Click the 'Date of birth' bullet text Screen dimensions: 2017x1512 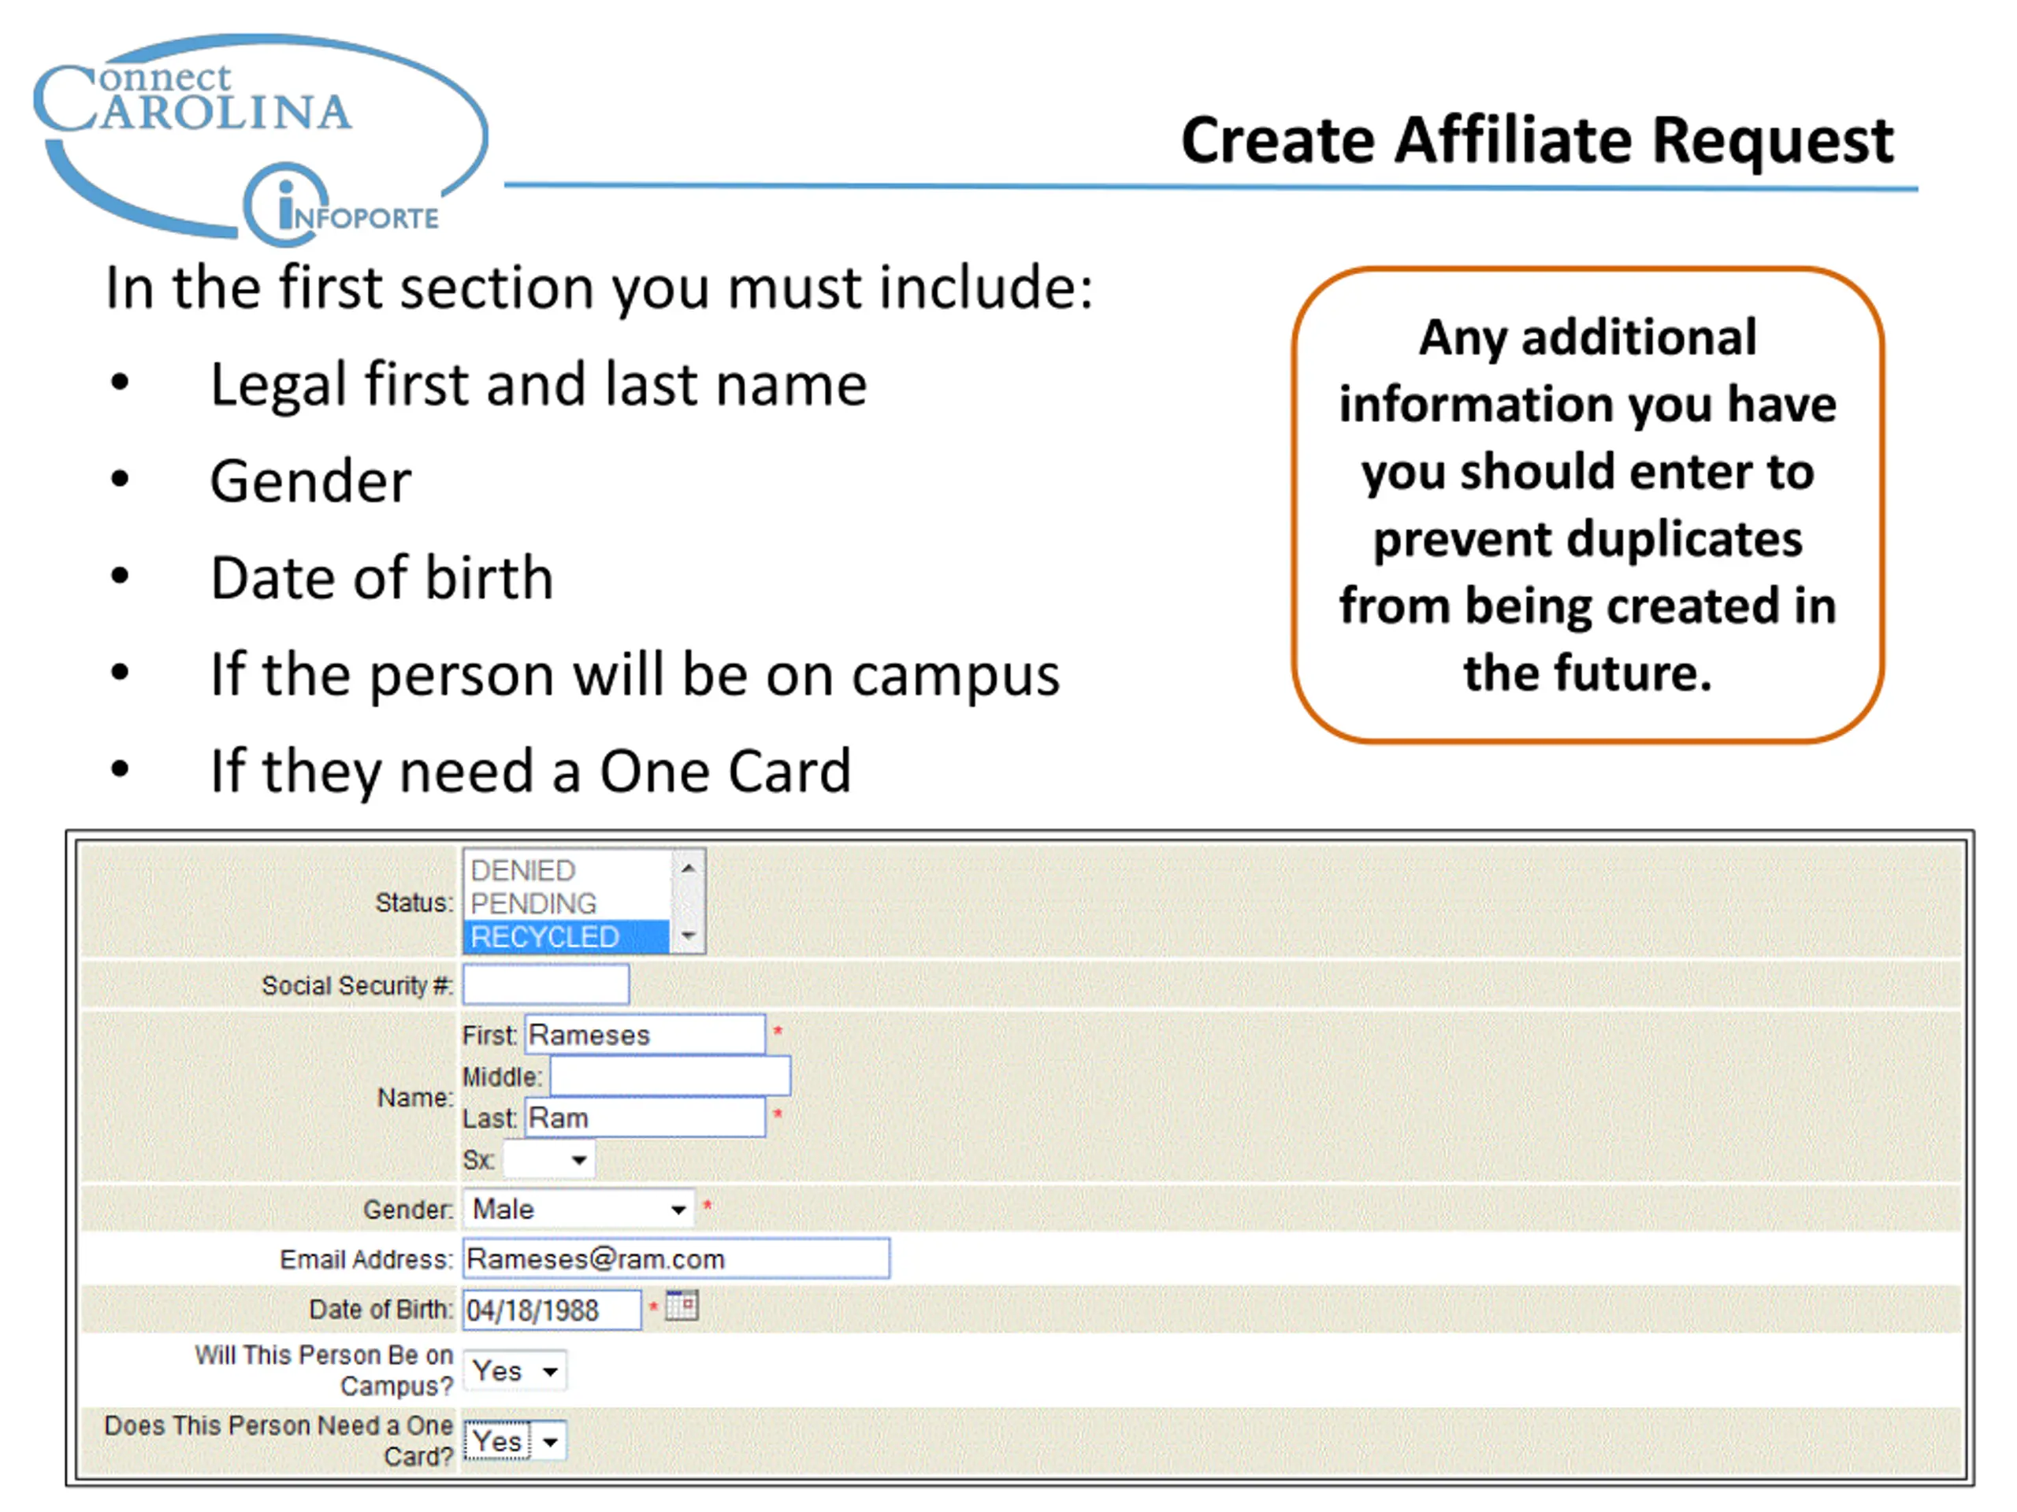pyautogui.click(x=382, y=578)
